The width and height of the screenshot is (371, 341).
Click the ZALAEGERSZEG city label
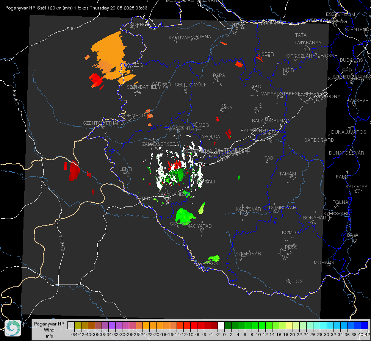pos(161,144)
